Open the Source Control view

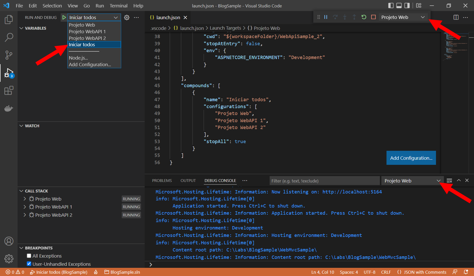tap(9, 55)
